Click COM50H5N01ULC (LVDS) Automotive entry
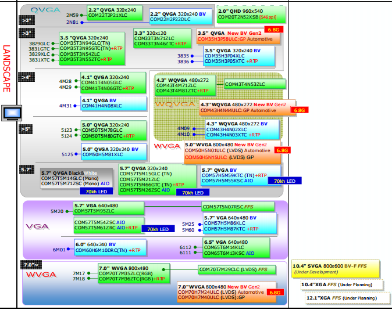392x310 pixels. tap(227, 150)
